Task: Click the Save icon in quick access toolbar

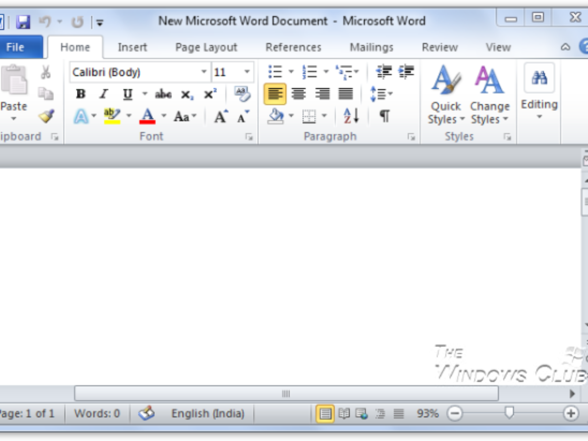Action: pyautogui.click(x=23, y=22)
